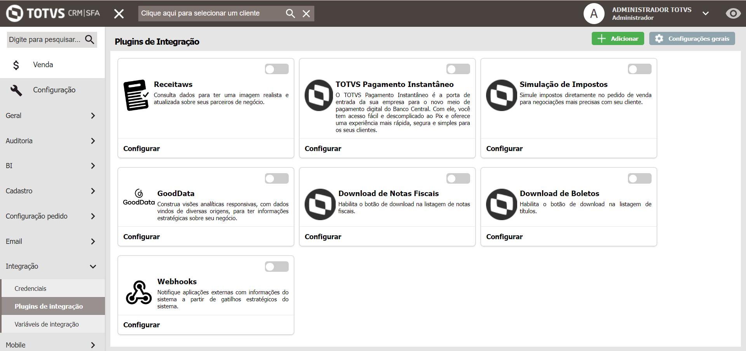Viewport: 746px width, 351px height.
Task: Close the side menu with the X icon
Action: pos(119,14)
